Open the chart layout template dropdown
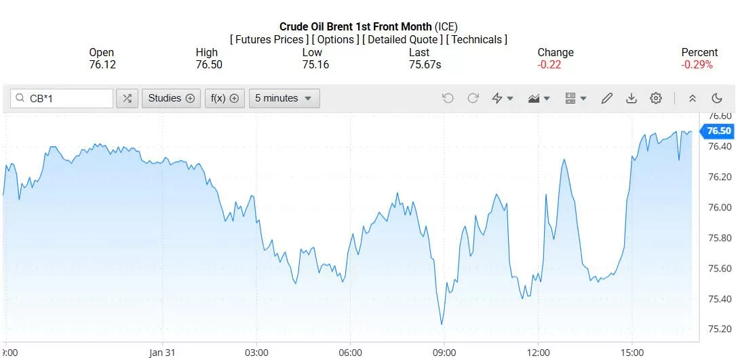The image size is (736, 358). [x=576, y=98]
